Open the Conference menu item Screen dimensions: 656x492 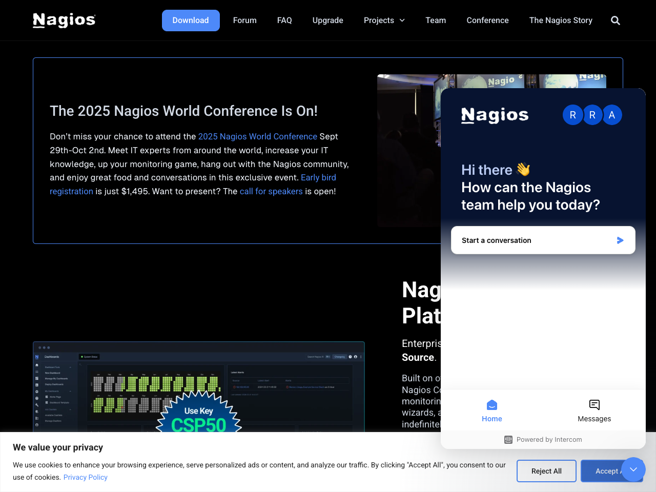tap(487, 20)
